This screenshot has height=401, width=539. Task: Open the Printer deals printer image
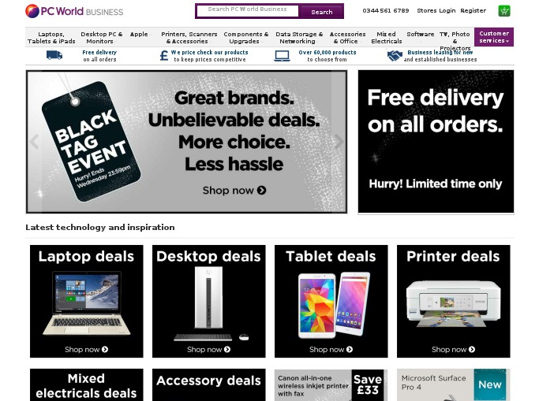[x=454, y=303]
